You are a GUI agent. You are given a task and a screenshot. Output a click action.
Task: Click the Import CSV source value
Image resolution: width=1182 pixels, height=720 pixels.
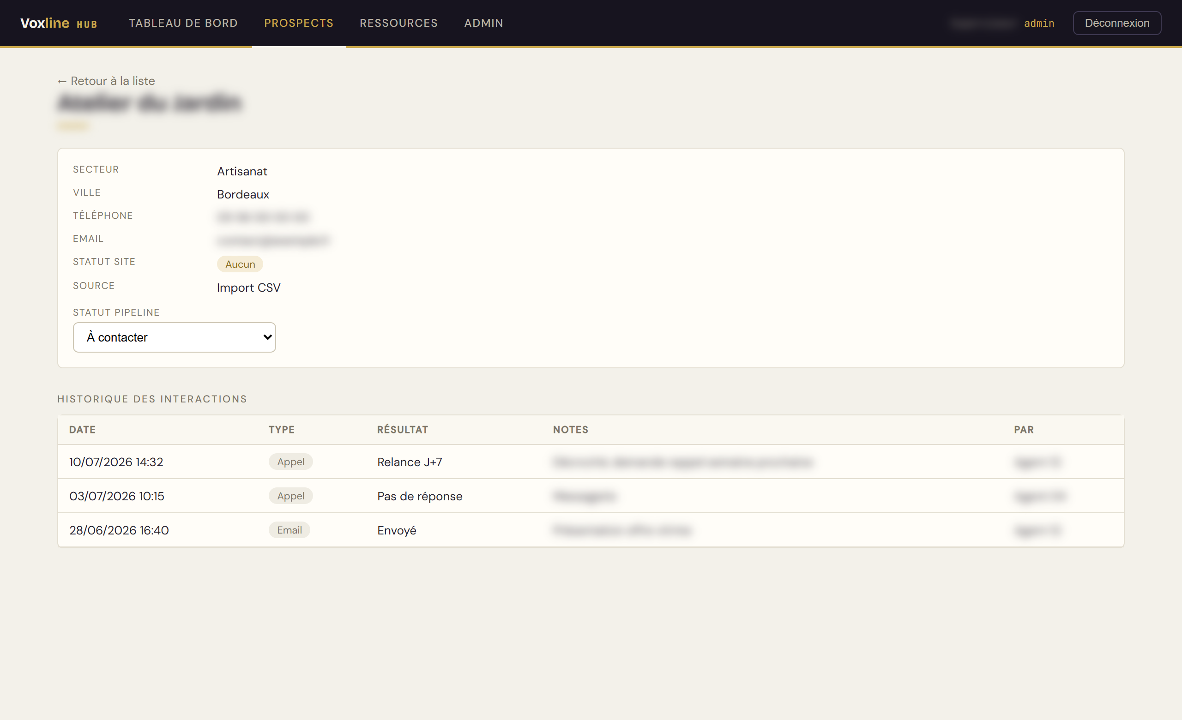(x=248, y=288)
